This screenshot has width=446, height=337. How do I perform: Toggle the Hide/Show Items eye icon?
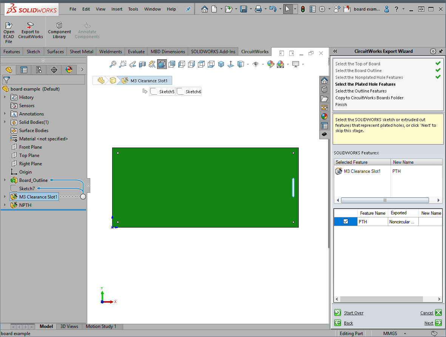click(256, 64)
